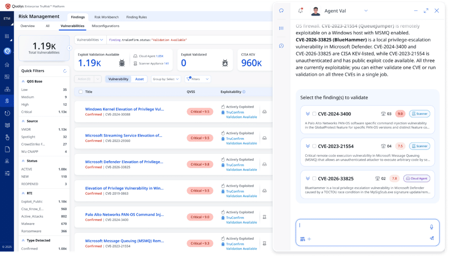Switch to the Risk Workbench tab
Viewport: 449px width, 257px height.
click(107, 17)
